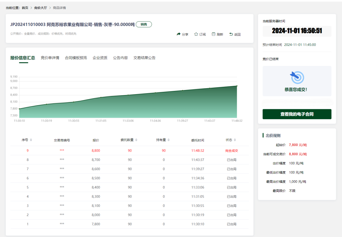342x237 pixels.
Task: Select bid row number 9 完全成交
Action: click(130, 151)
